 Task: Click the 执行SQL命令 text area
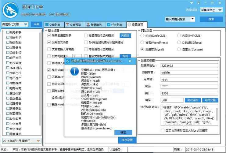[x=188, y=115]
